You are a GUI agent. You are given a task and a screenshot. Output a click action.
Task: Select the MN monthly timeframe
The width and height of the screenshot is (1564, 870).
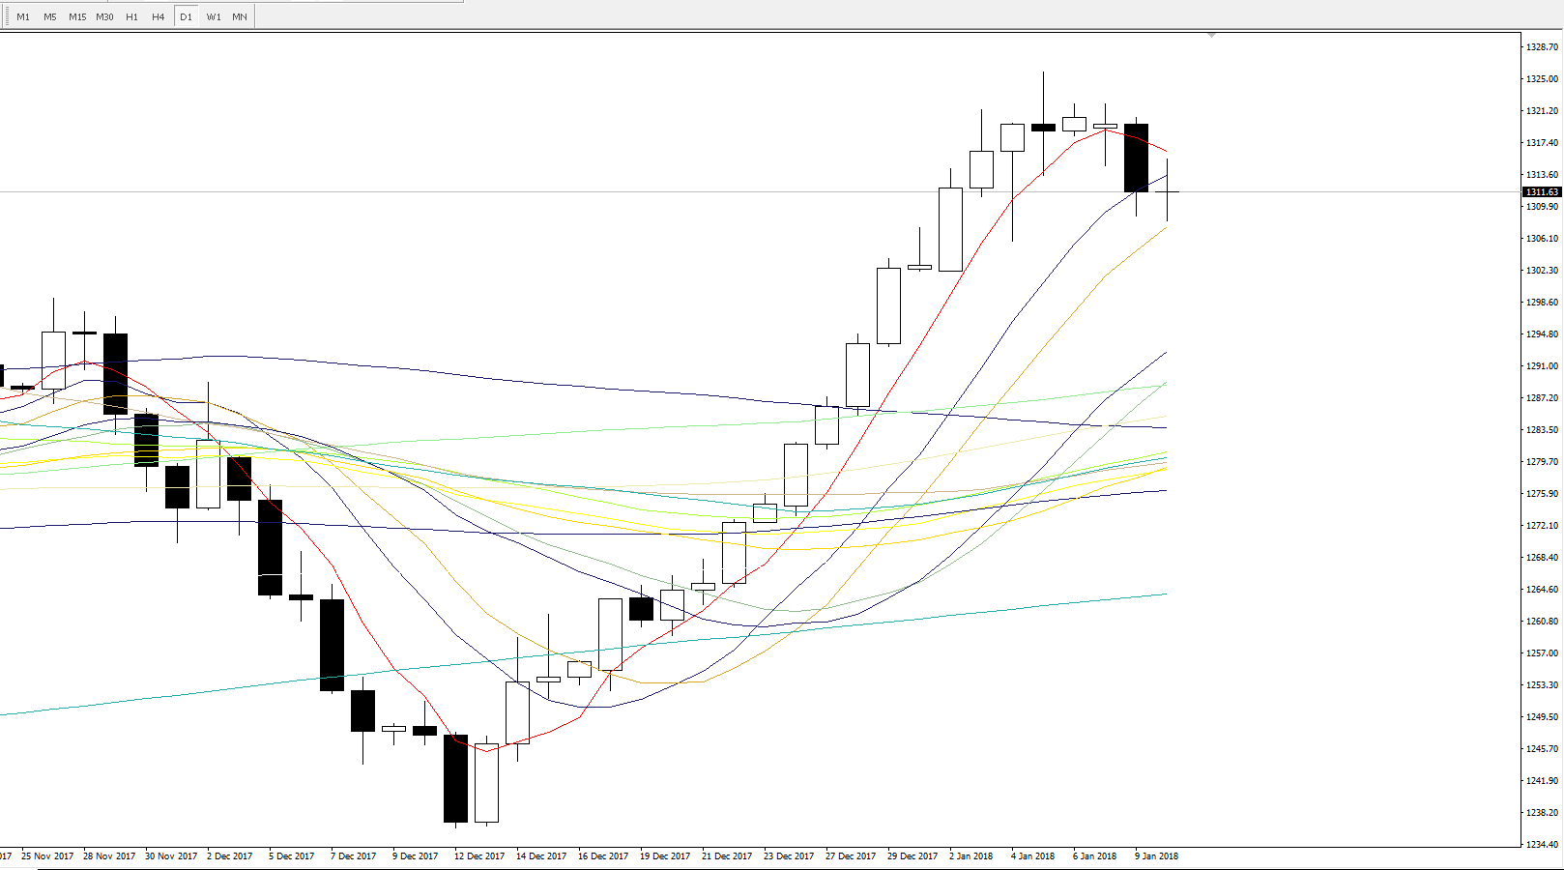(x=240, y=16)
